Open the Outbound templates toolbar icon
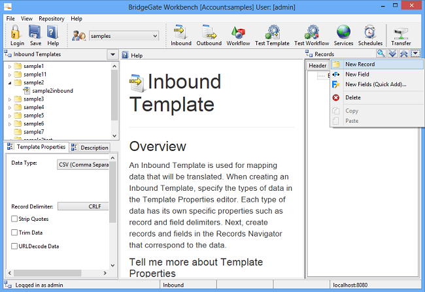The height and width of the screenshot is (292, 425). (x=209, y=32)
